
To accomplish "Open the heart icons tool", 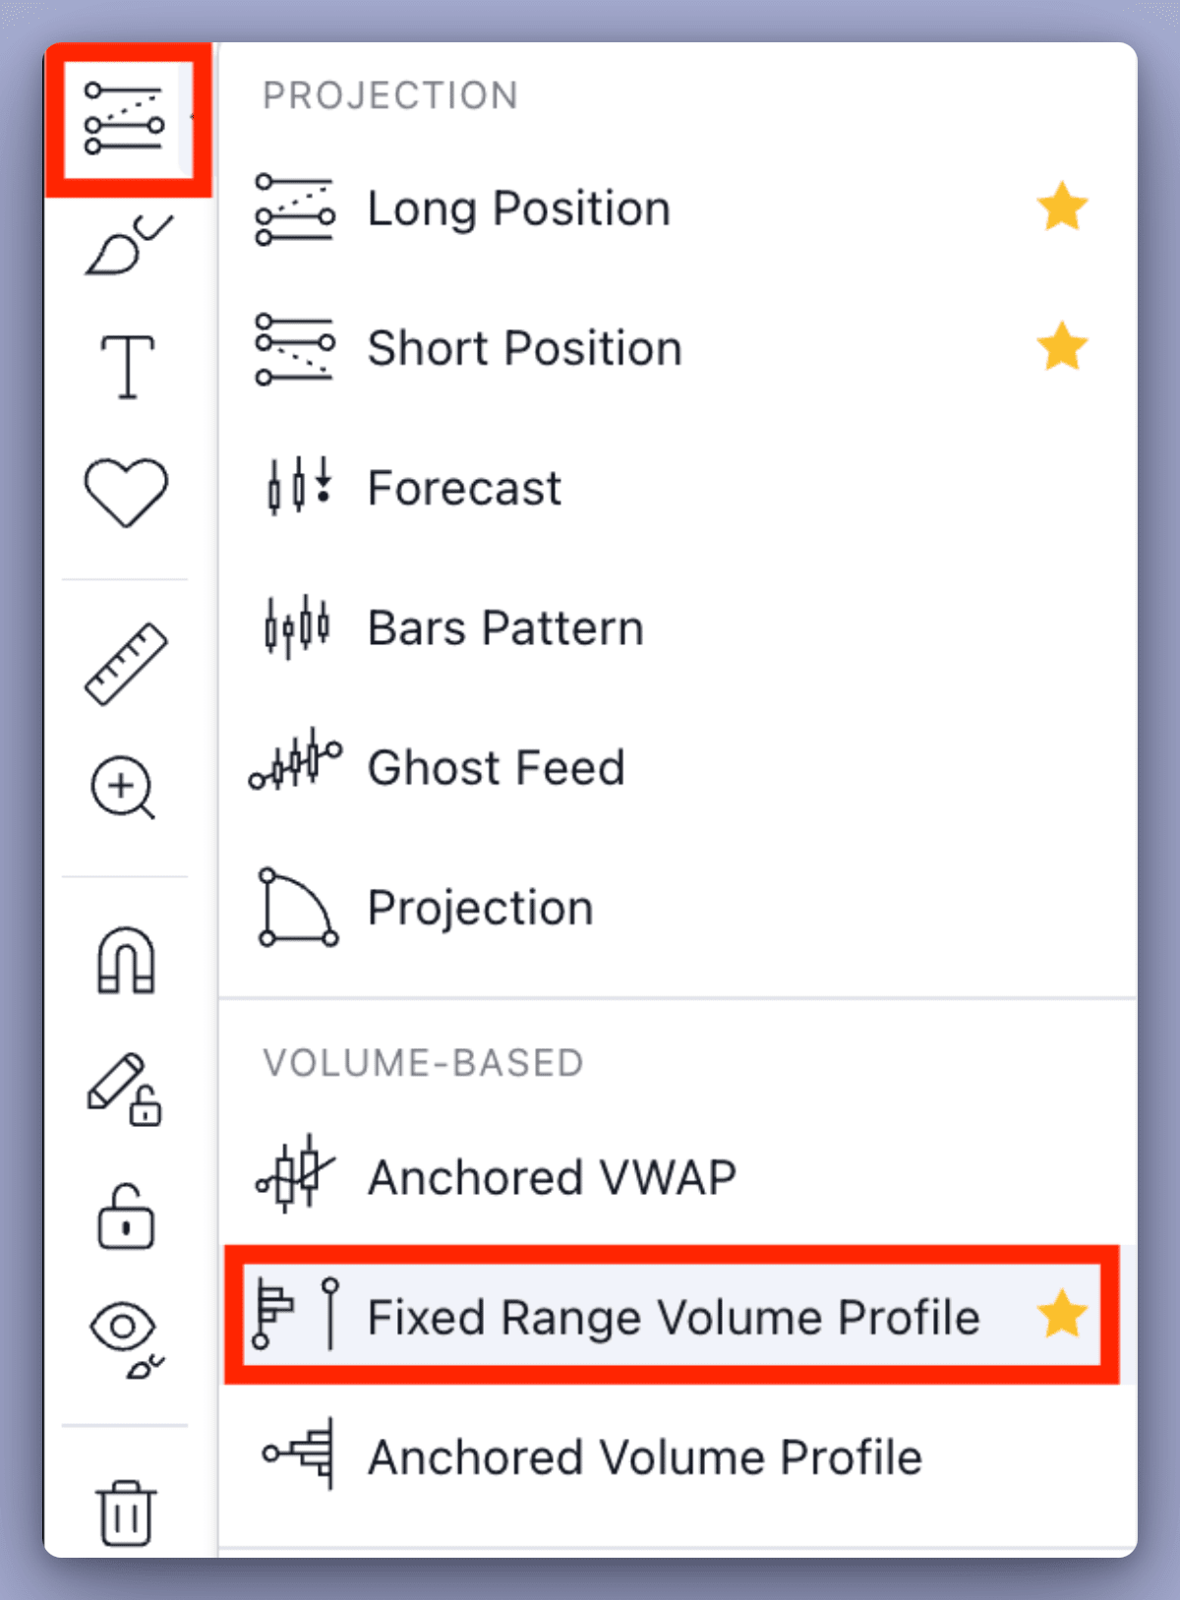I will coord(126,492).
